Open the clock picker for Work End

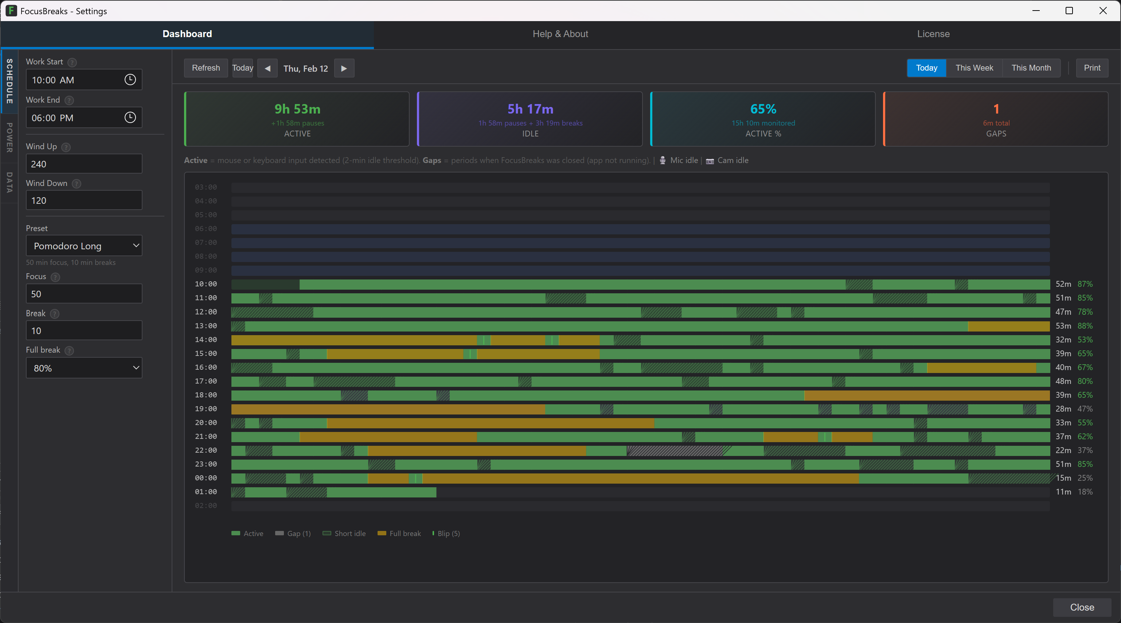click(x=130, y=117)
